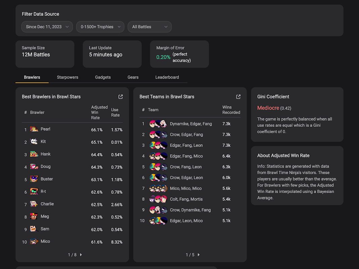Viewport: 359px width, 269px height.
Task: Open the All Battles filter dropdown
Action: [150, 27]
